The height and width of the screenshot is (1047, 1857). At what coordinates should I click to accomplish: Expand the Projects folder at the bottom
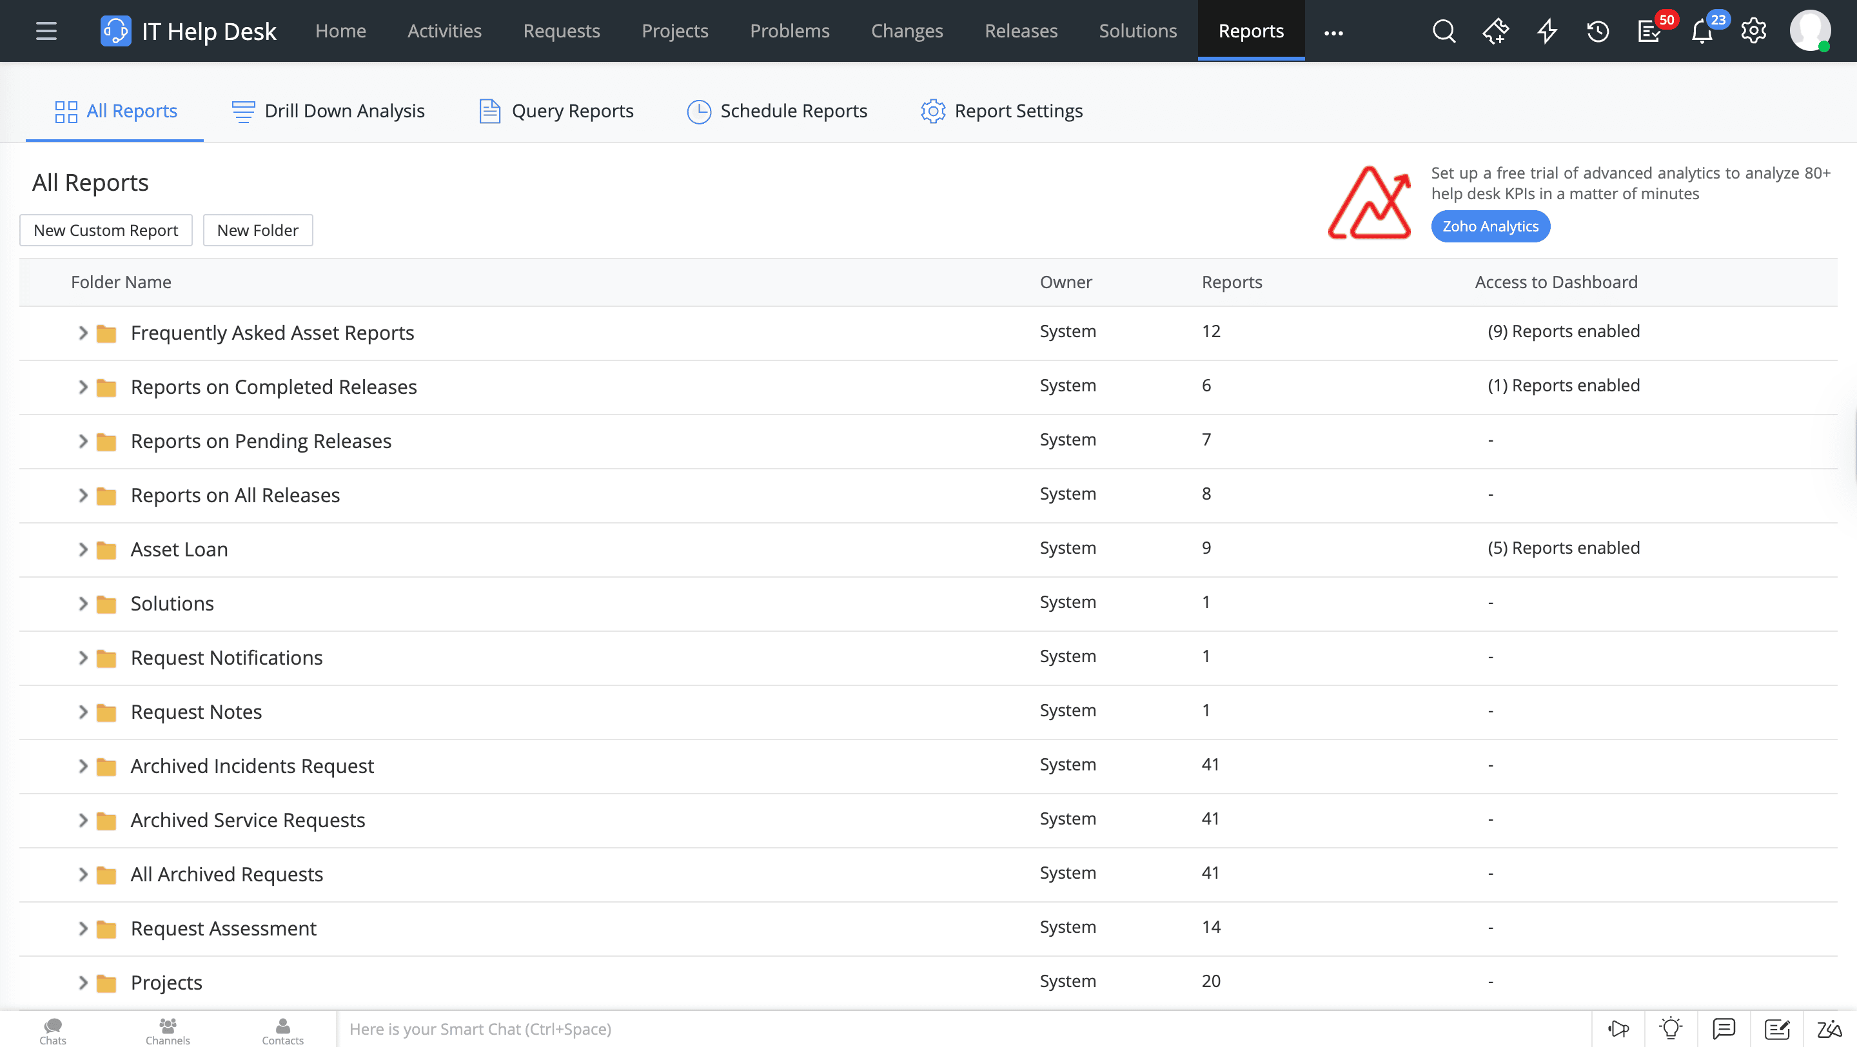83,981
